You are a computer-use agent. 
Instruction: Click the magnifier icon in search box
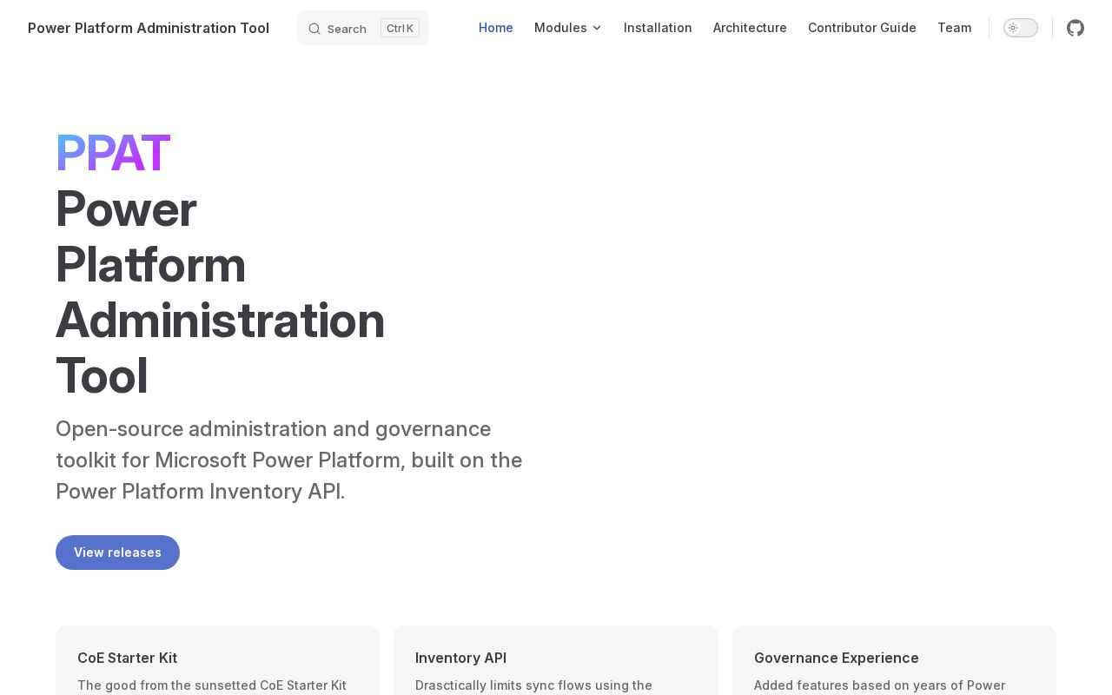pos(314,29)
